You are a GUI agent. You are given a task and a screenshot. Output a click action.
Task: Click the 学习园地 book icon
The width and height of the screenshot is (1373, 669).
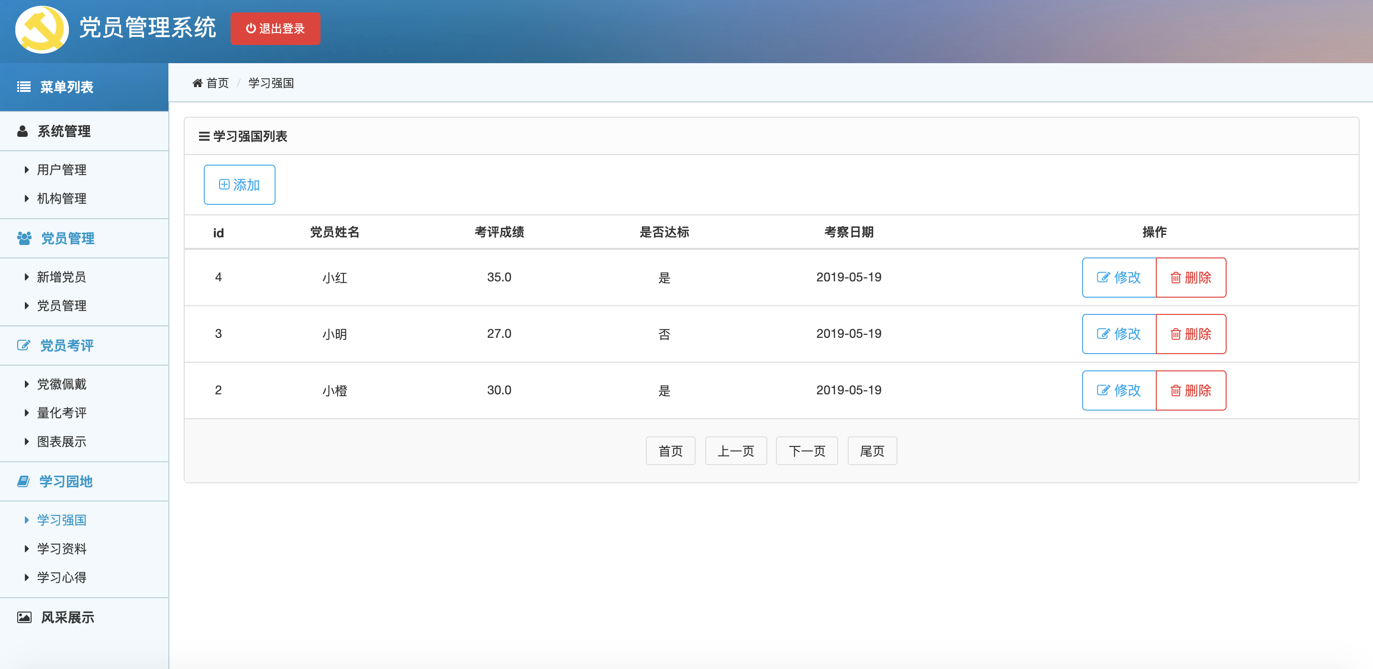pyautogui.click(x=23, y=481)
